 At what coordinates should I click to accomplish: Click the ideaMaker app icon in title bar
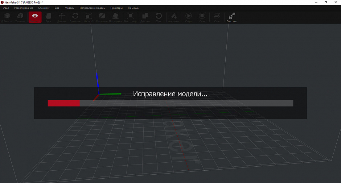tap(2, 3)
